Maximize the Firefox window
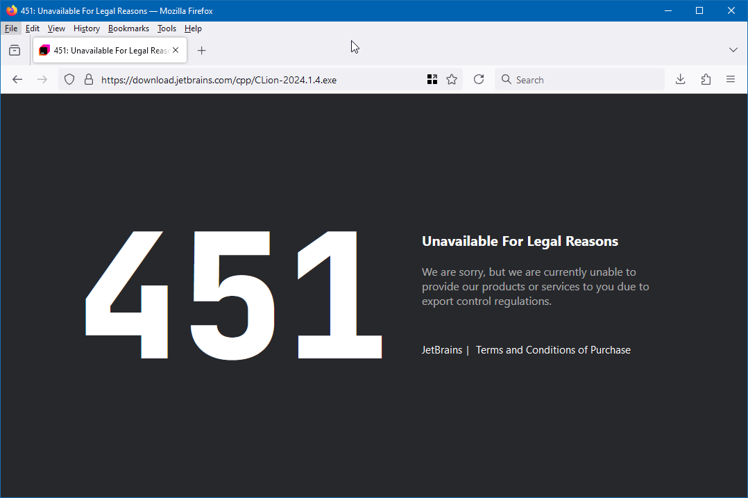This screenshot has height=498, width=748. [x=699, y=10]
